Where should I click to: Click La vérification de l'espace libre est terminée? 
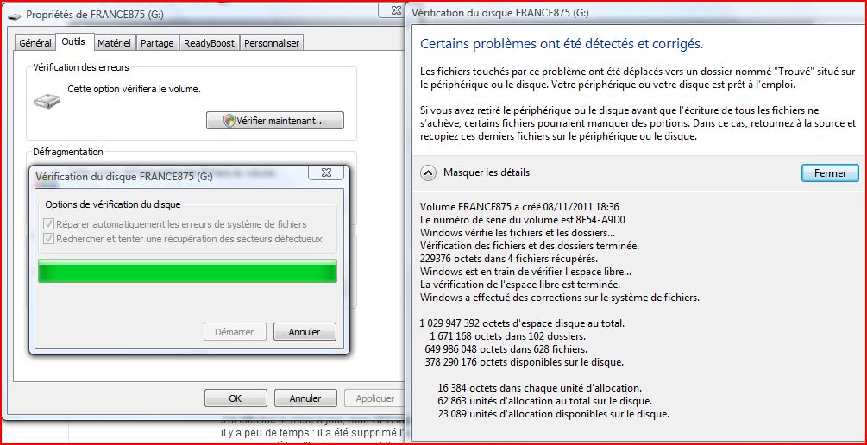(519, 285)
